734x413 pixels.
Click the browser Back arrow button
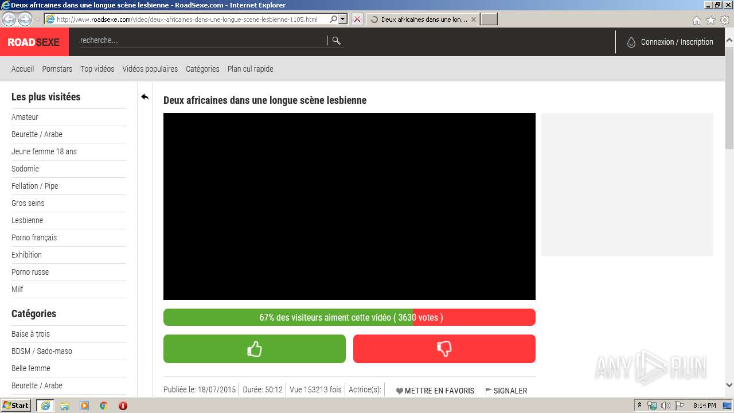point(9,19)
